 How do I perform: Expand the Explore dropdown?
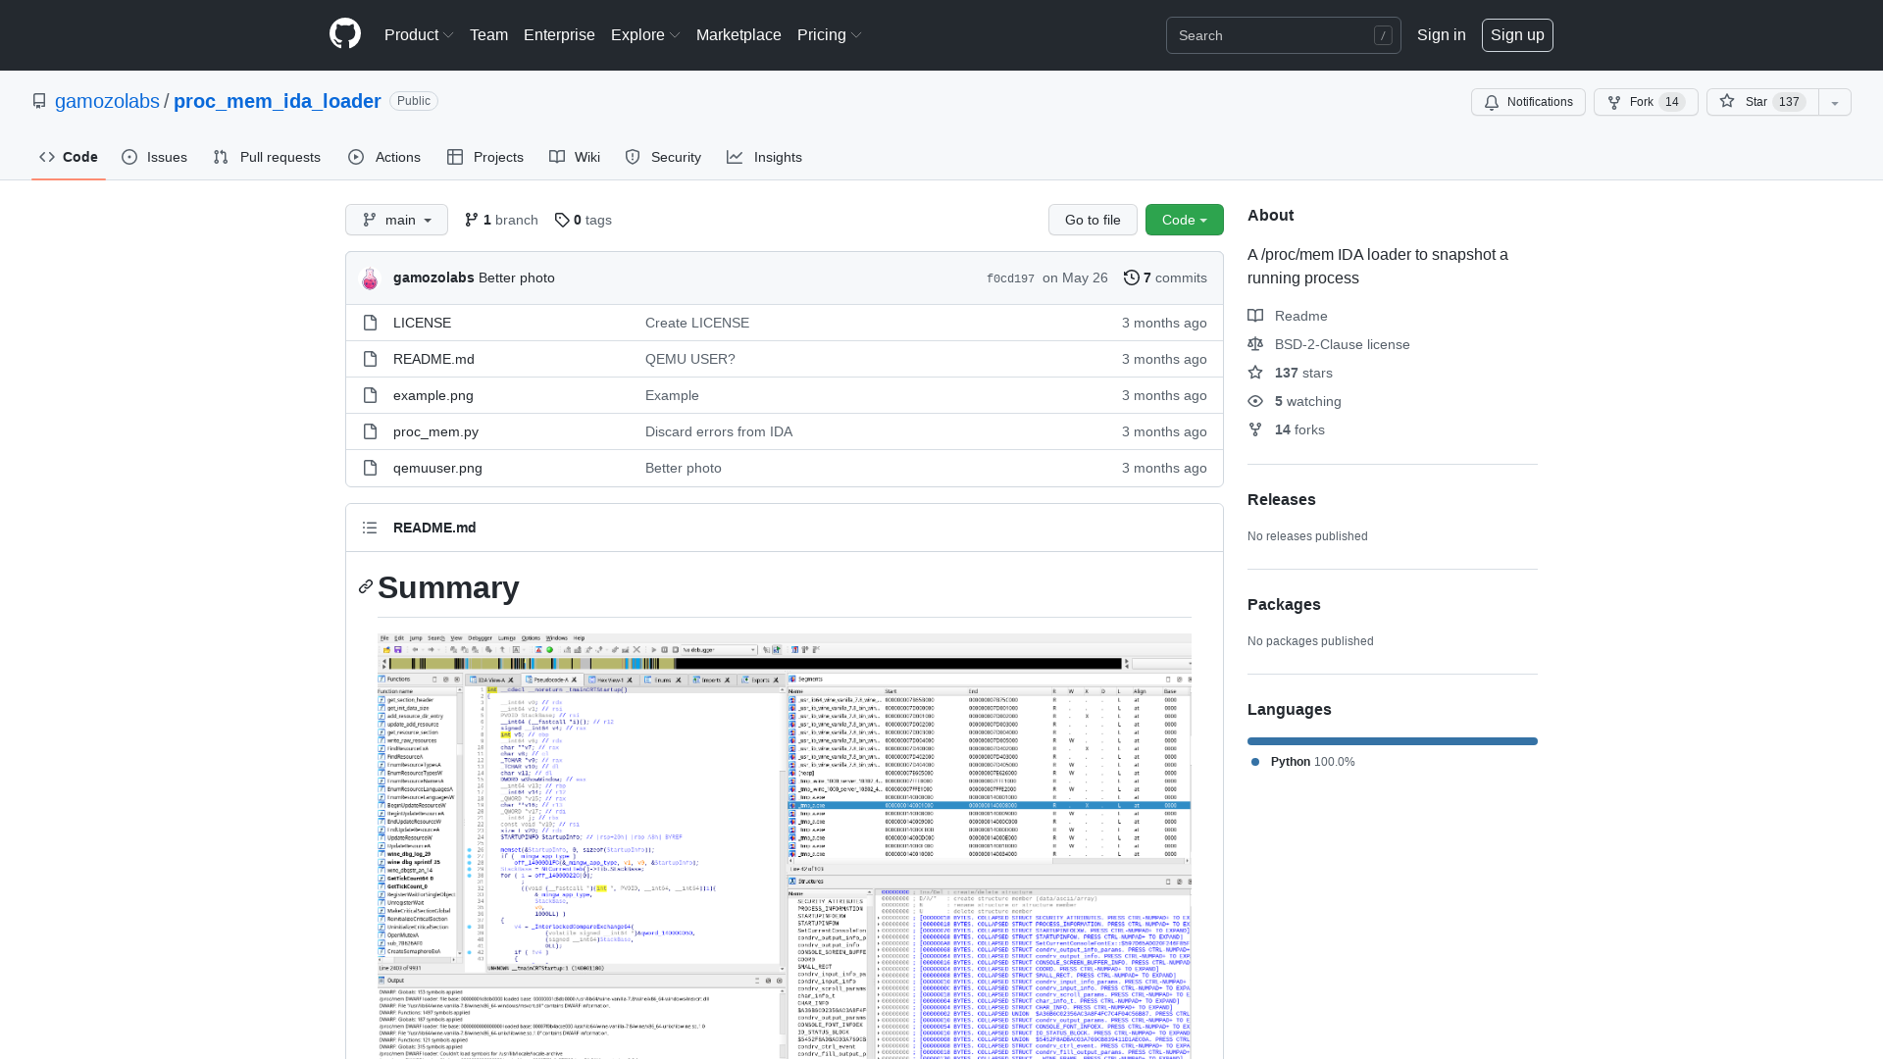645,34
